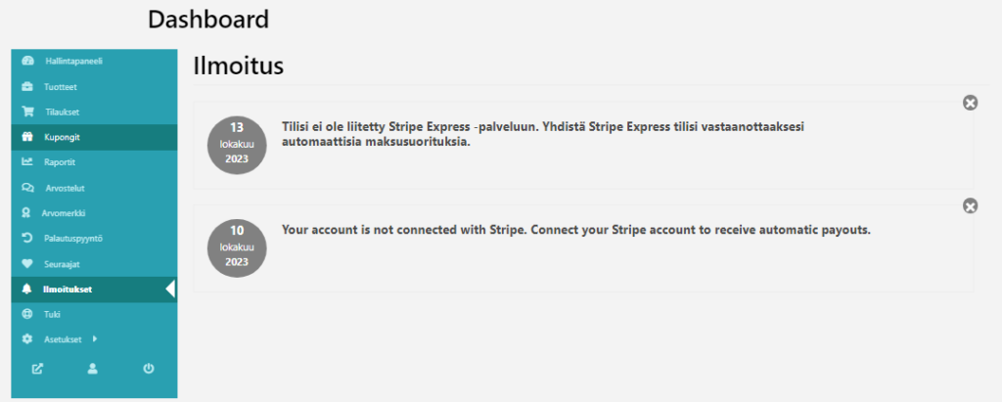Click the Arvostelut speech bubbles icon
1002x402 pixels.
[27, 188]
